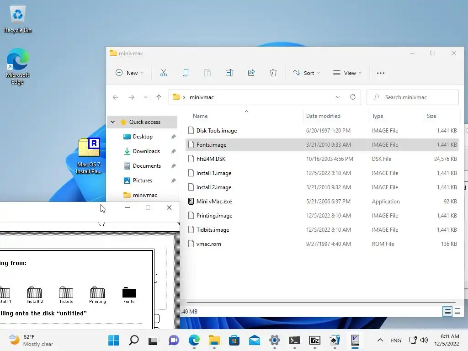Open recent locations dropdown arrow

(145, 97)
